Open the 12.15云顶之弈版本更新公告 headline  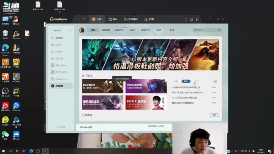click(x=184, y=98)
